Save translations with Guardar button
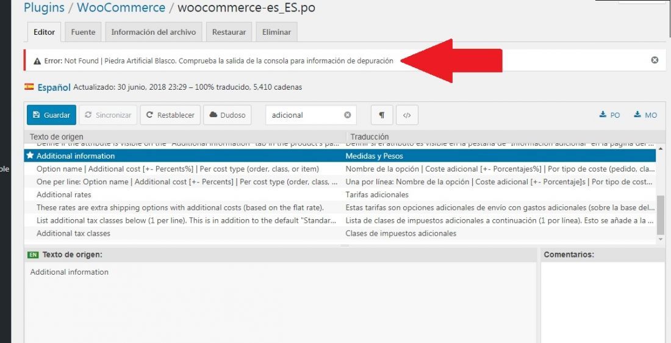This screenshot has width=671, height=343. pos(51,115)
